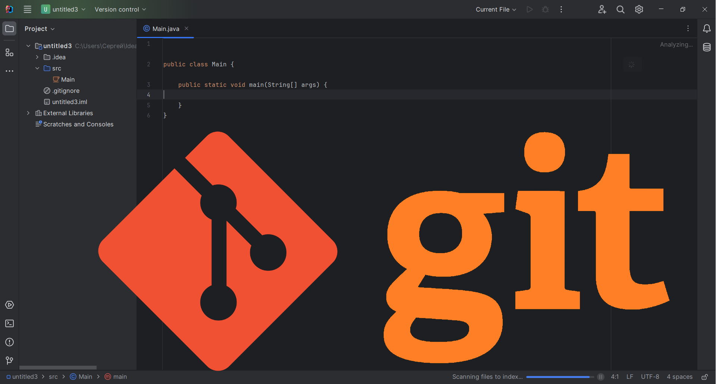Open the Notifications panel
Image resolution: width=716 pixels, height=384 pixels.
click(707, 29)
